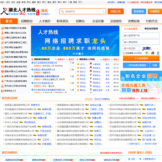Click the WeChat login icon

tap(147, 53)
